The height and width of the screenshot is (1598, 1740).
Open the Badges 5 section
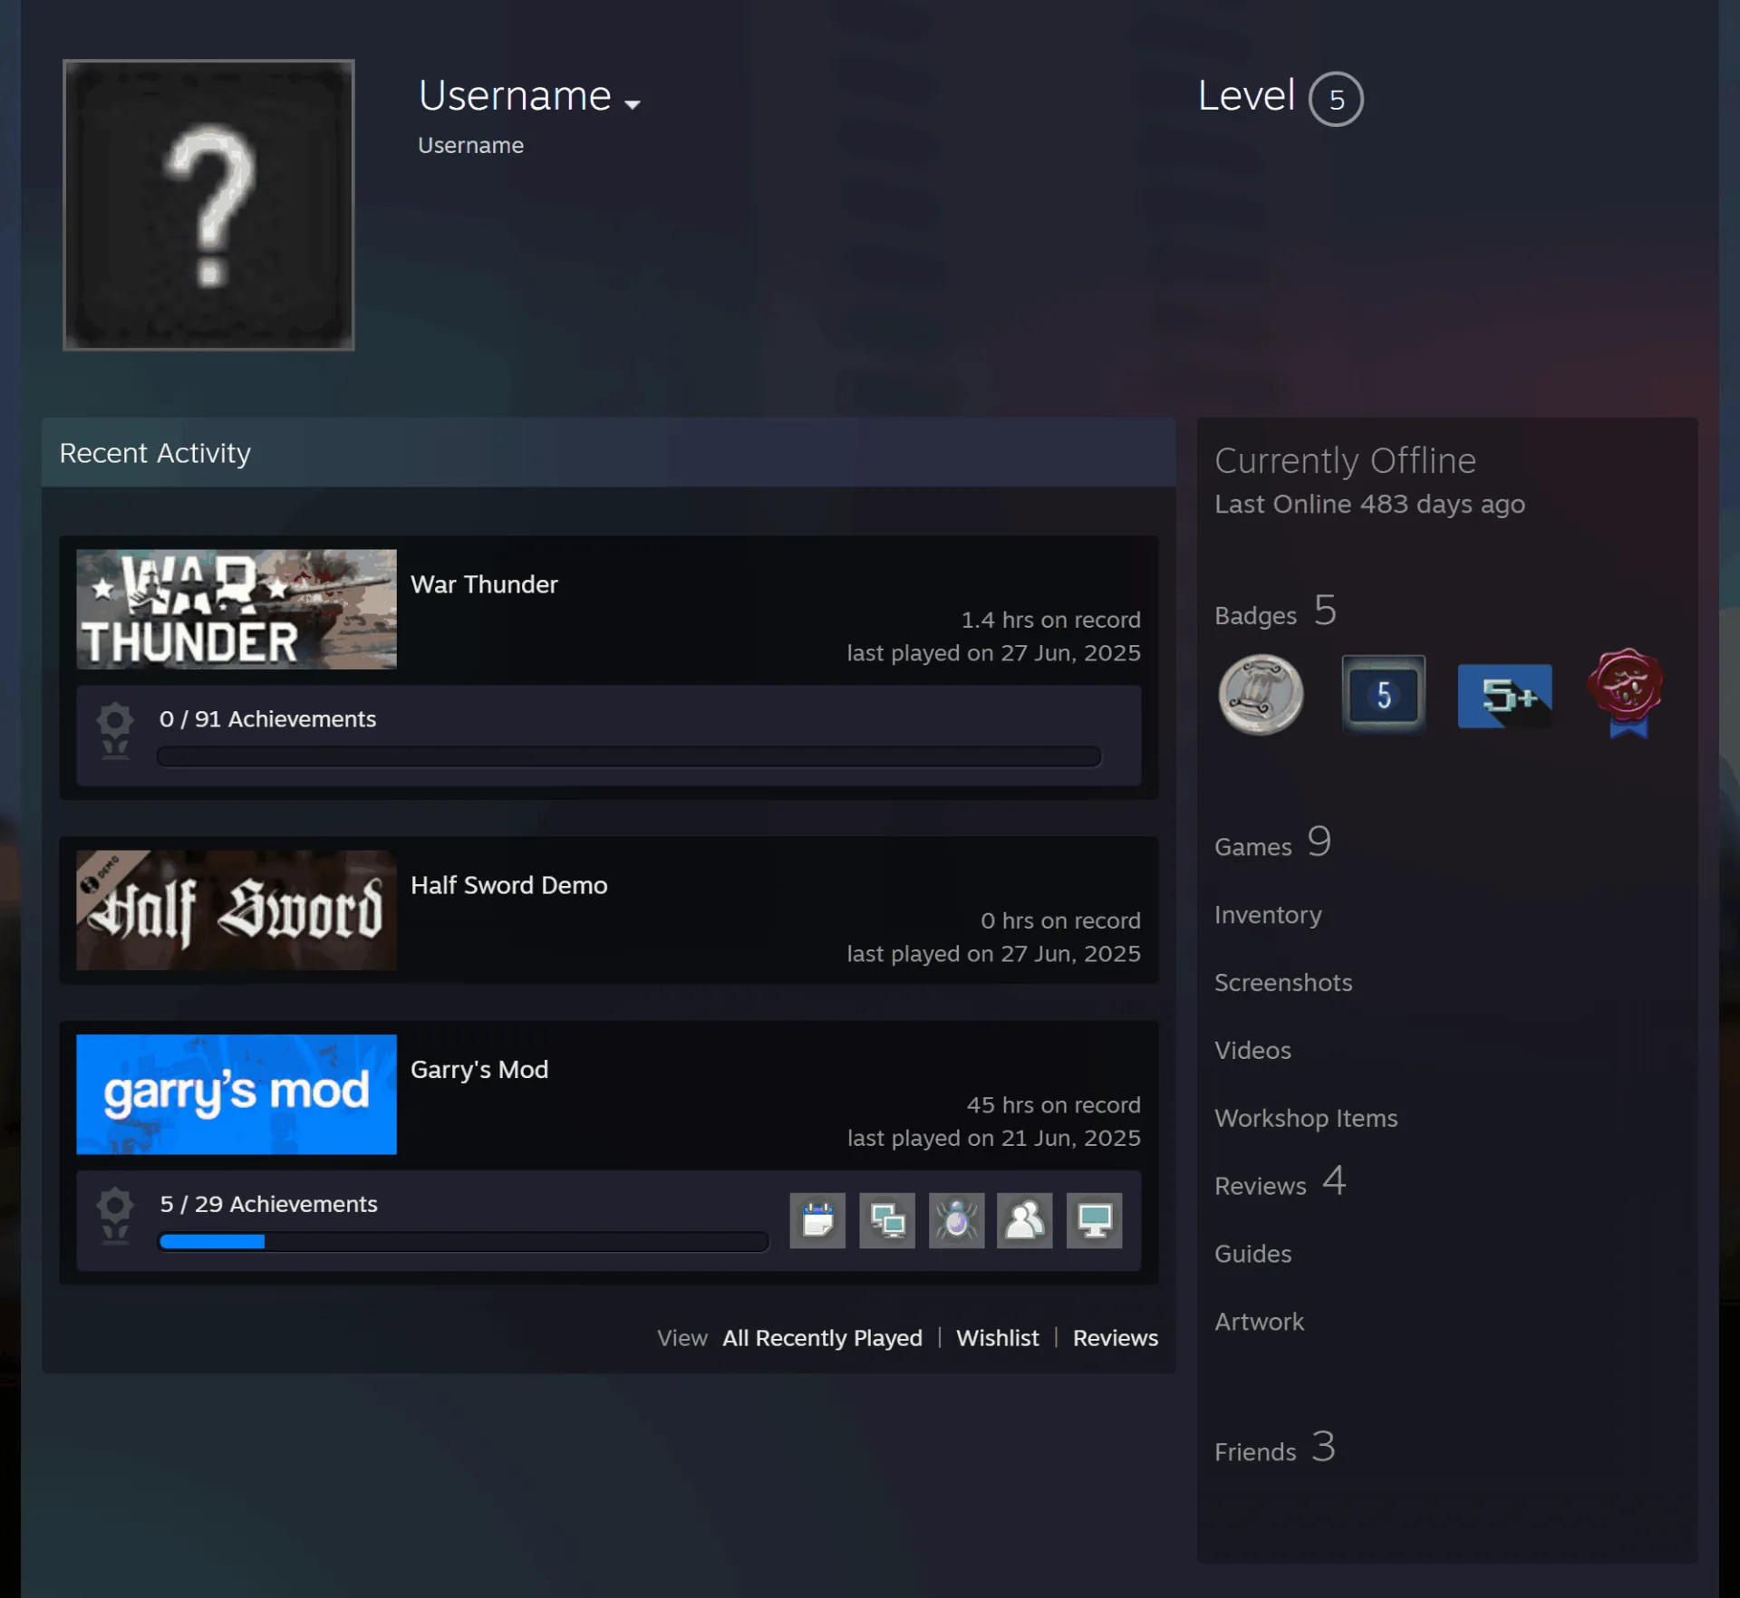(1275, 611)
